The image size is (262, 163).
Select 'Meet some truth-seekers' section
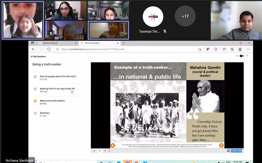pyautogui.click(x=52, y=101)
